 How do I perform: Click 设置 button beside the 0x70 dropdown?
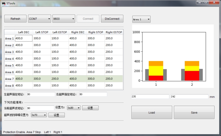pos(56,115)
